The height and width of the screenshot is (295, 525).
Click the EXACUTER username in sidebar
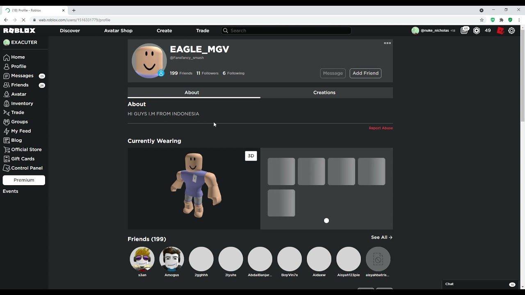24,42
